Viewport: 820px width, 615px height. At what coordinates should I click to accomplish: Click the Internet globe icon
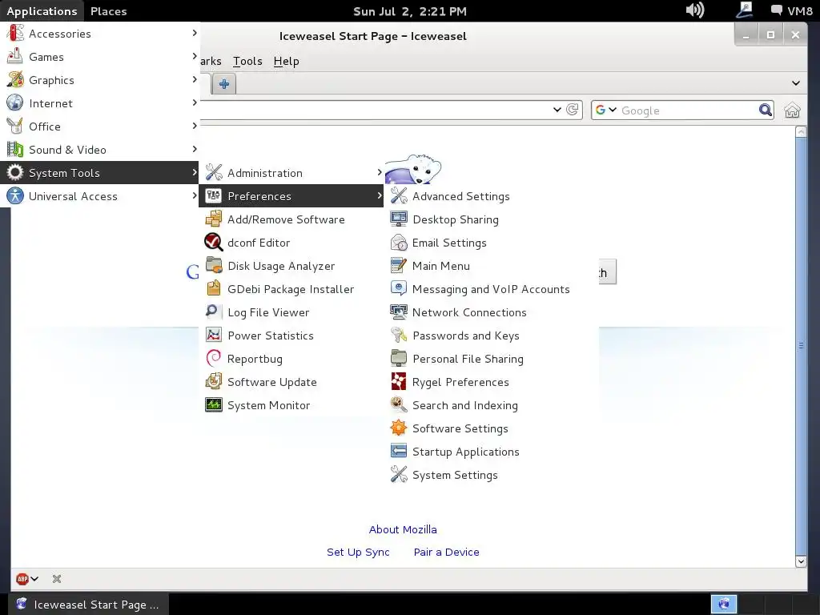pyautogui.click(x=15, y=103)
